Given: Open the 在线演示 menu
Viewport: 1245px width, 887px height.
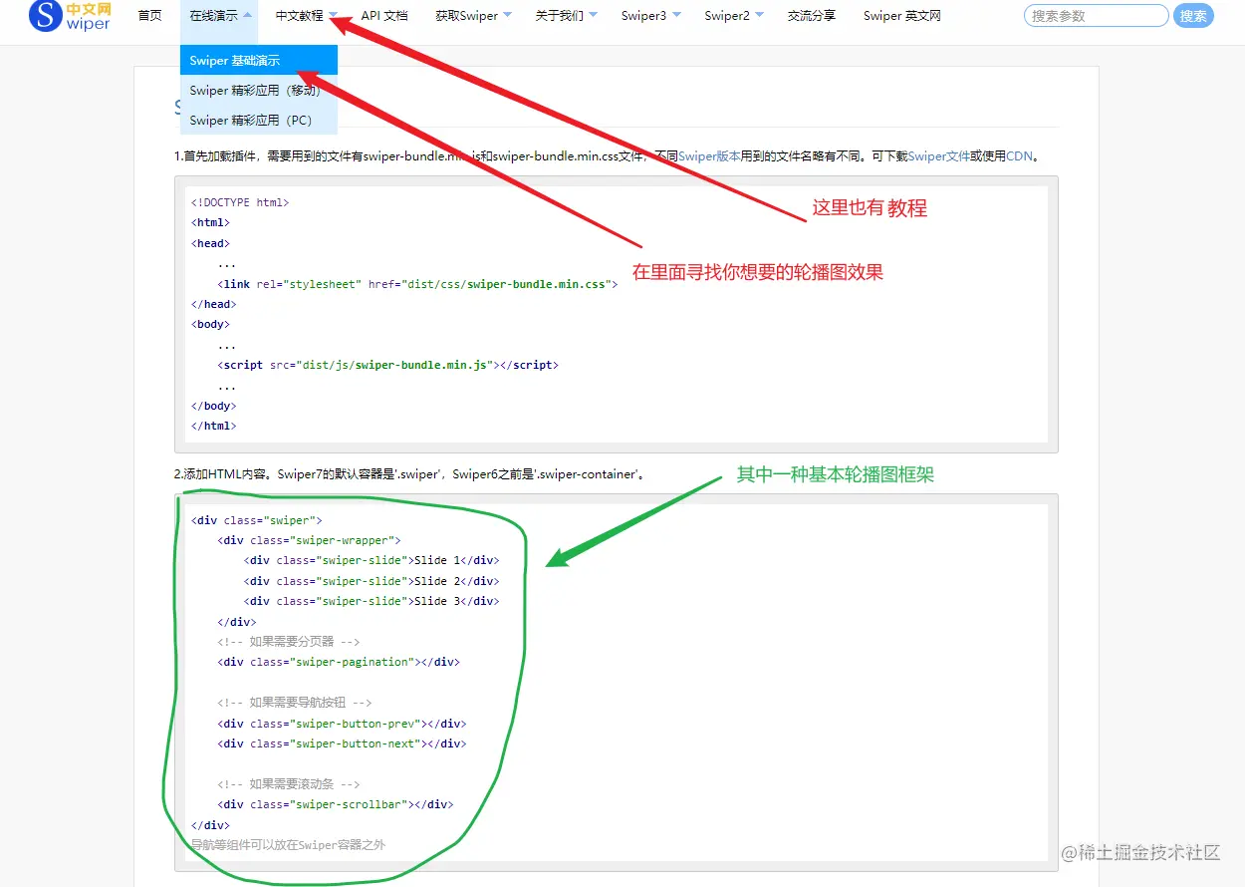Looking at the screenshot, I should 213,16.
